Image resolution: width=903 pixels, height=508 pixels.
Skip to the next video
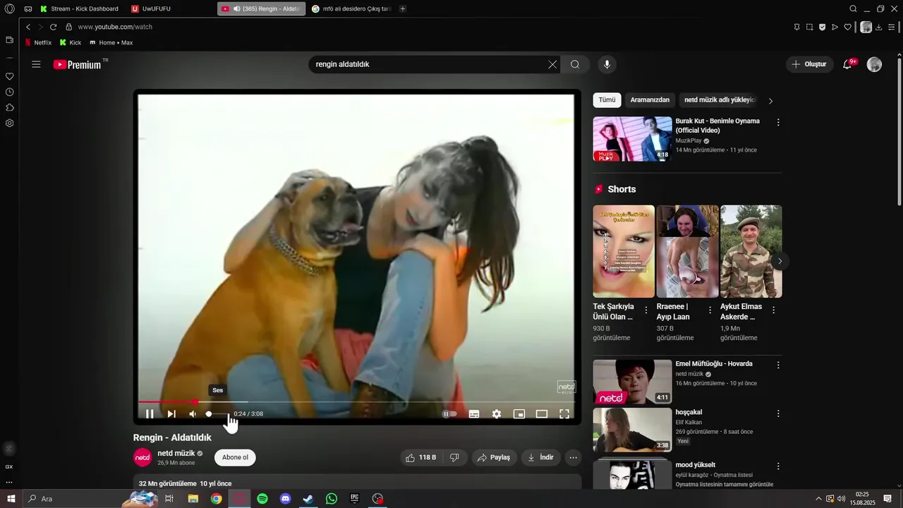[x=171, y=414]
